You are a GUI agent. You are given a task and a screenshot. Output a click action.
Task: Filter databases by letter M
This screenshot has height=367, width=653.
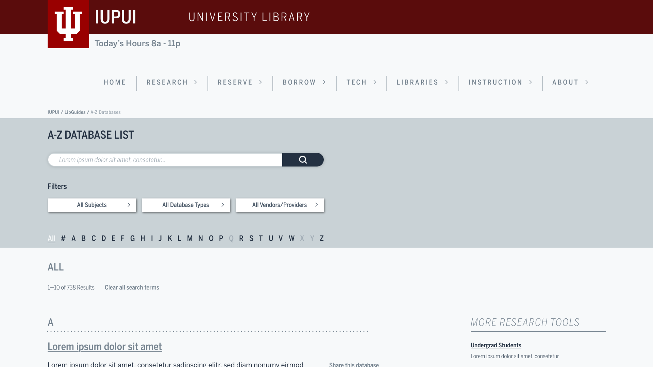[x=190, y=238]
